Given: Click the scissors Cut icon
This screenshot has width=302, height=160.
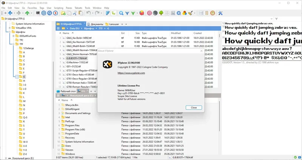Looking at the screenshot, I should pos(75,13).
